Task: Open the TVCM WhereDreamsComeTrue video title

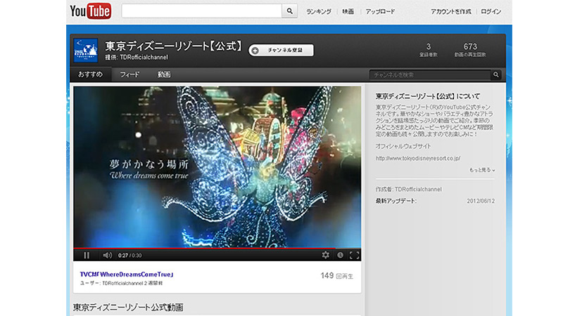Action: click(127, 274)
